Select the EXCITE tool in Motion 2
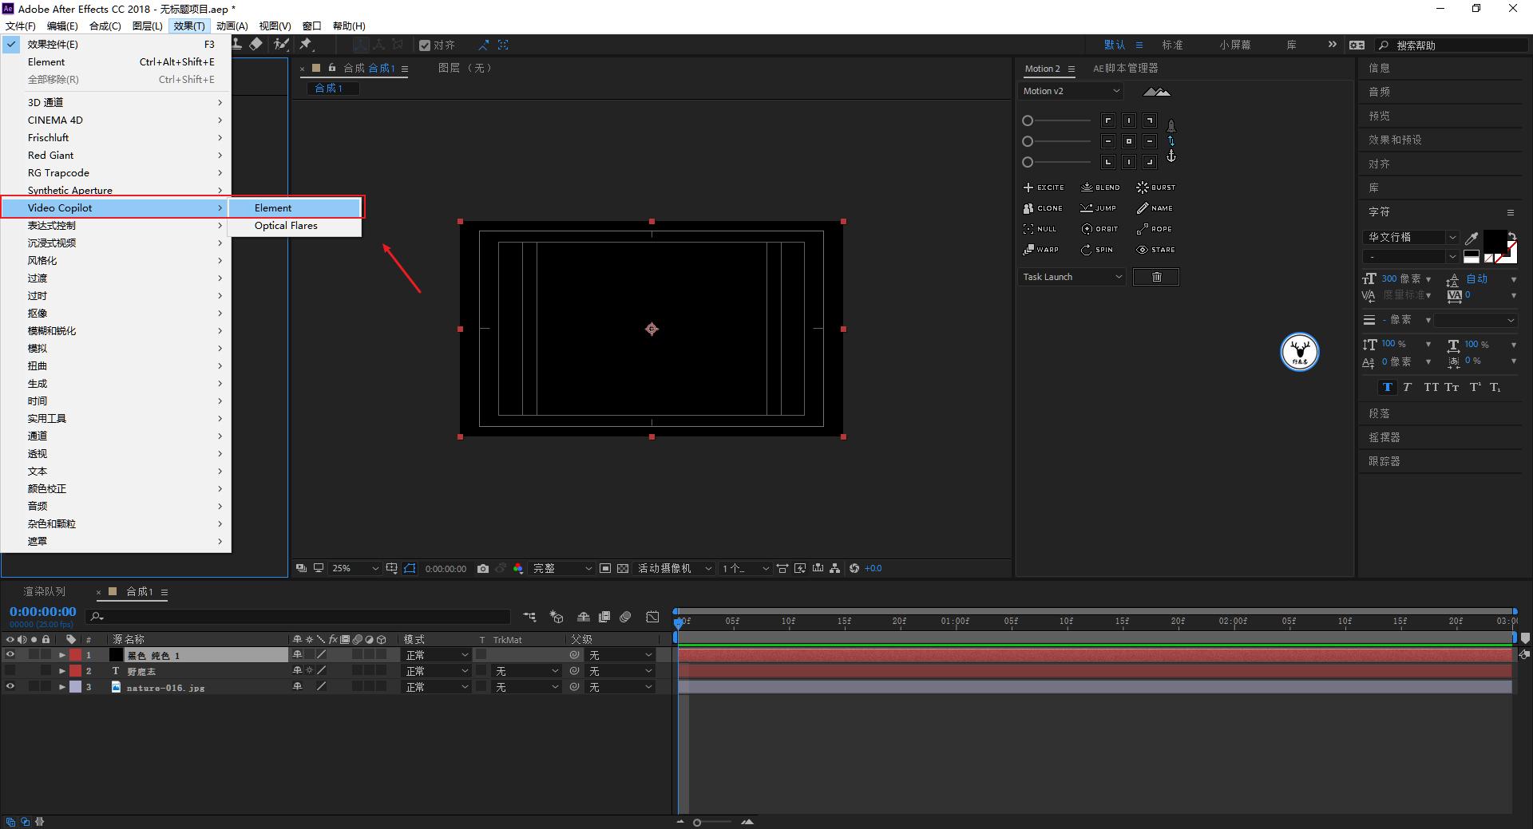The image size is (1533, 829). (x=1043, y=188)
